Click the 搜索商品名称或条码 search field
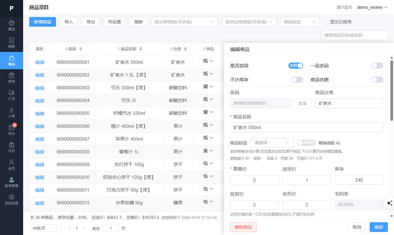The height and width of the screenshot is (235, 394). (x=354, y=35)
